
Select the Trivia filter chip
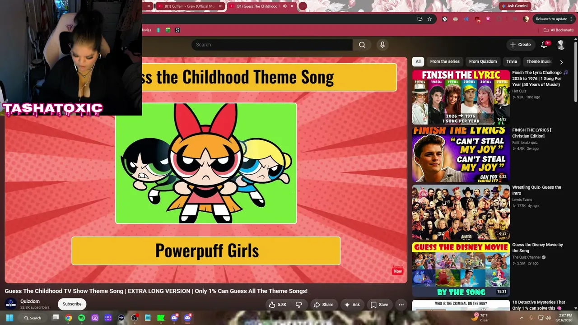coord(512,61)
